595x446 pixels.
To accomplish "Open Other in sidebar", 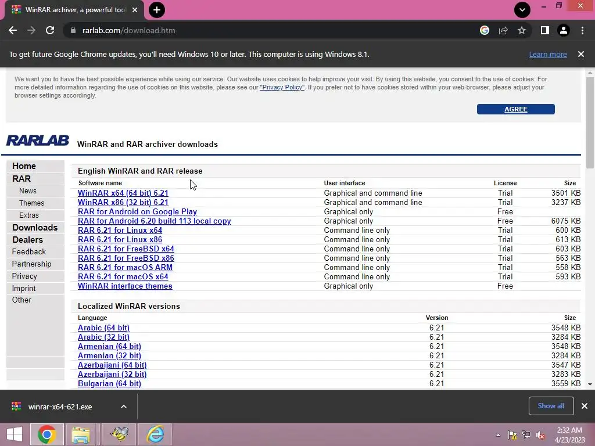I will coord(21,300).
